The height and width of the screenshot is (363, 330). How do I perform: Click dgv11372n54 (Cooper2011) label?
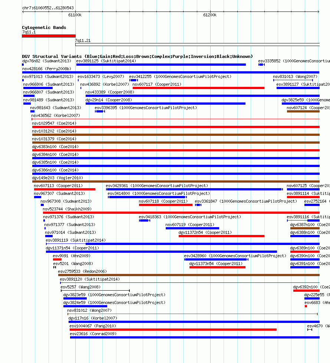(x=205, y=232)
